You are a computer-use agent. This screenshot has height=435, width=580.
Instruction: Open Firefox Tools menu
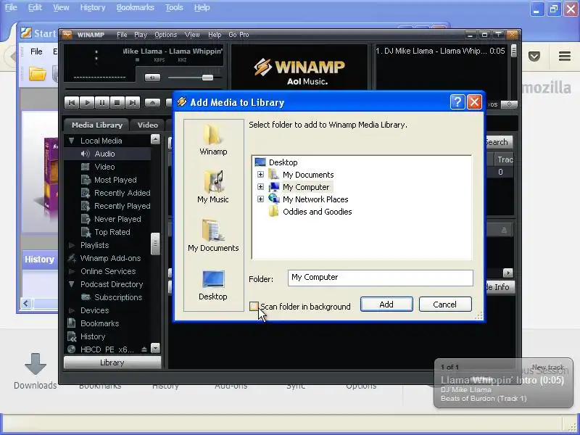[174, 7]
